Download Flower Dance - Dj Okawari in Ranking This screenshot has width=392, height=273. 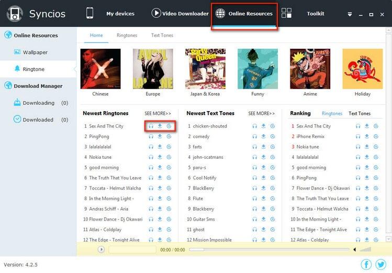click(x=367, y=188)
